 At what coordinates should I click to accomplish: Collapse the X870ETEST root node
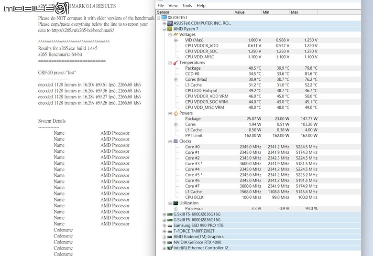158,18
